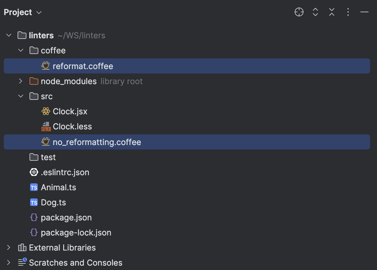The width and height of the screenshot is (377, 270).
Task: Click the JSON braces icon beside package-lock.json
Action: click(34, 232)
